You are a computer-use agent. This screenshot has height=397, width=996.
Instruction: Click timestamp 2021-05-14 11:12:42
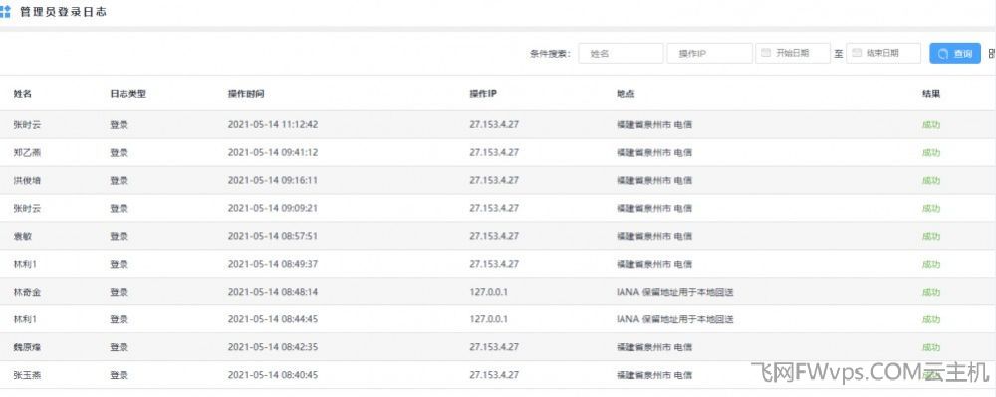tap(273, 125)
